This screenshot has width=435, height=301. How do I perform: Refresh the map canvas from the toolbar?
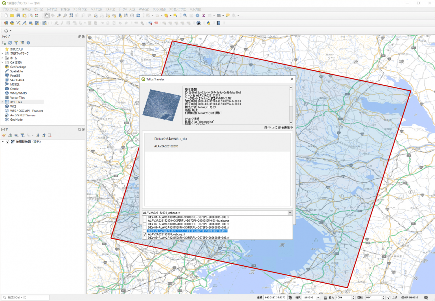click(x=138, y=16)
